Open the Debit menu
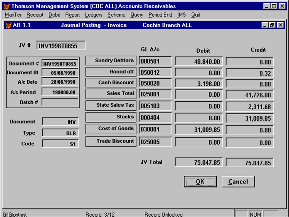 (54, 15)
